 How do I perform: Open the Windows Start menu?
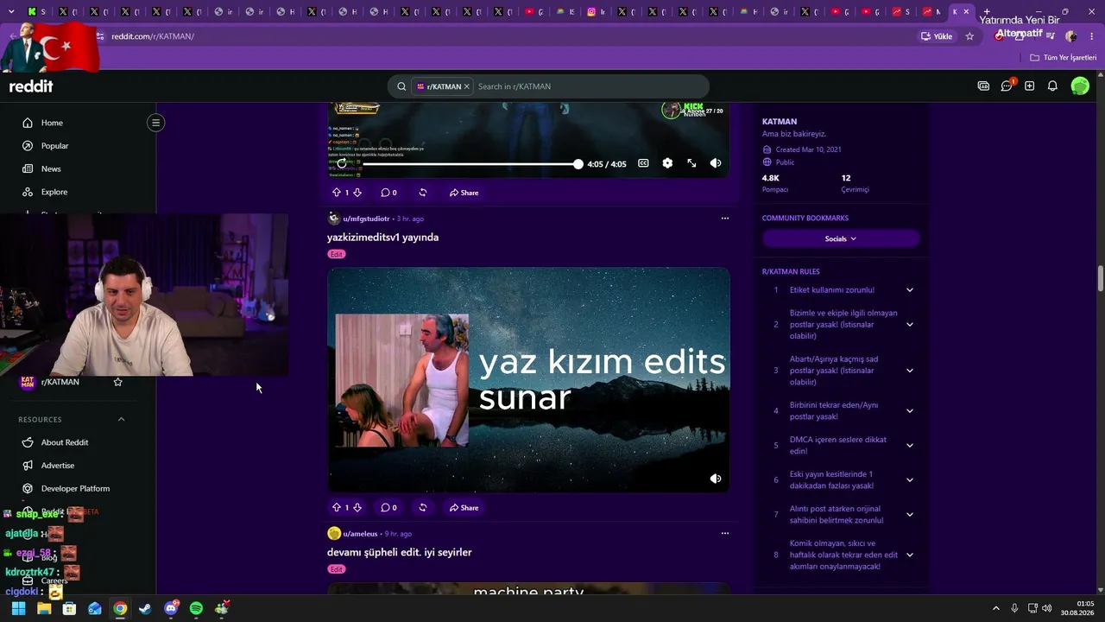click(x=19, y=608)
